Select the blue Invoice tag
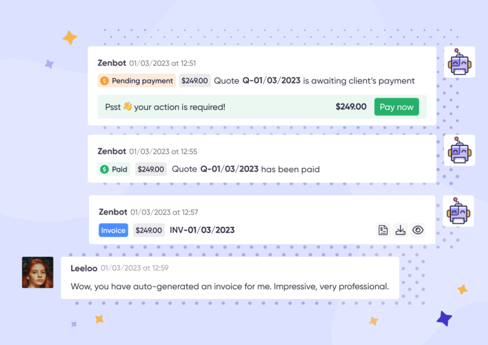The width and height of the screenshot is (488, 345). pos(113,230)
